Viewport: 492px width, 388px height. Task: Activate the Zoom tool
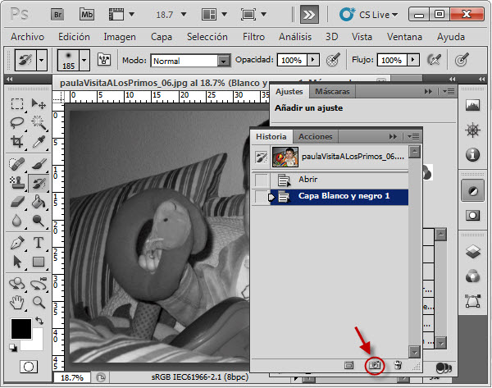tap(39, 302)
